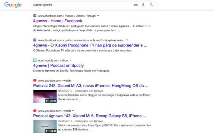Open 'Podcast 248: Xiaomi Mi A3' video result

(x=91, y=86)
